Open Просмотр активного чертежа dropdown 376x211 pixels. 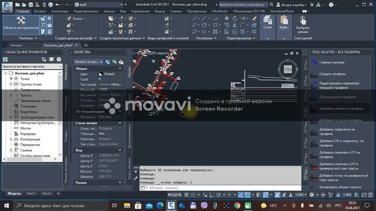pyautogui.click(x=32, y=66)
